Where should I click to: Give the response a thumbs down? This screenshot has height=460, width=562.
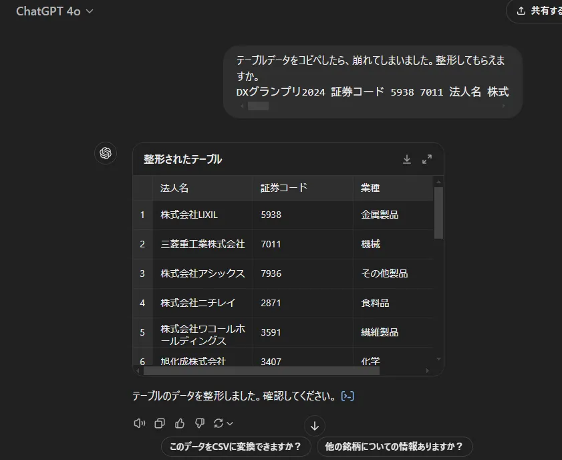(200, 423)
